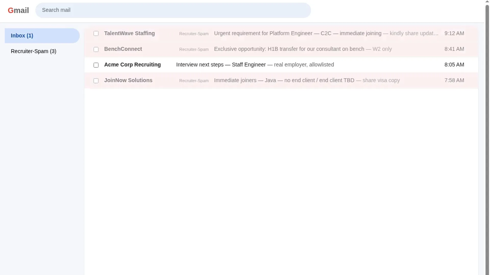Click the Gmail logo

pyautogui.click(x=18, y=10)
